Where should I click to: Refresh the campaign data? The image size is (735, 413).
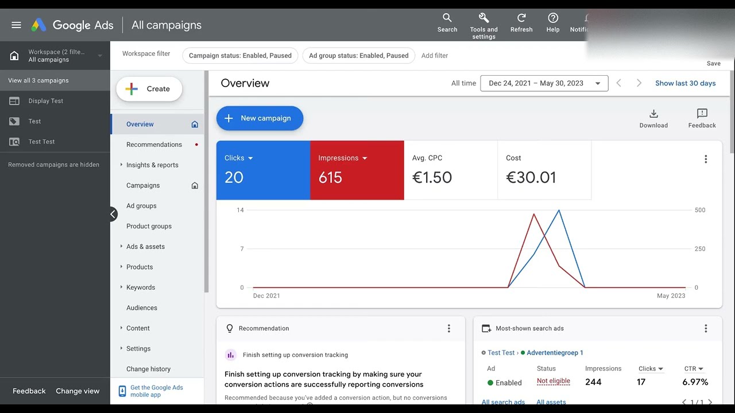click(x=521, y=23)
